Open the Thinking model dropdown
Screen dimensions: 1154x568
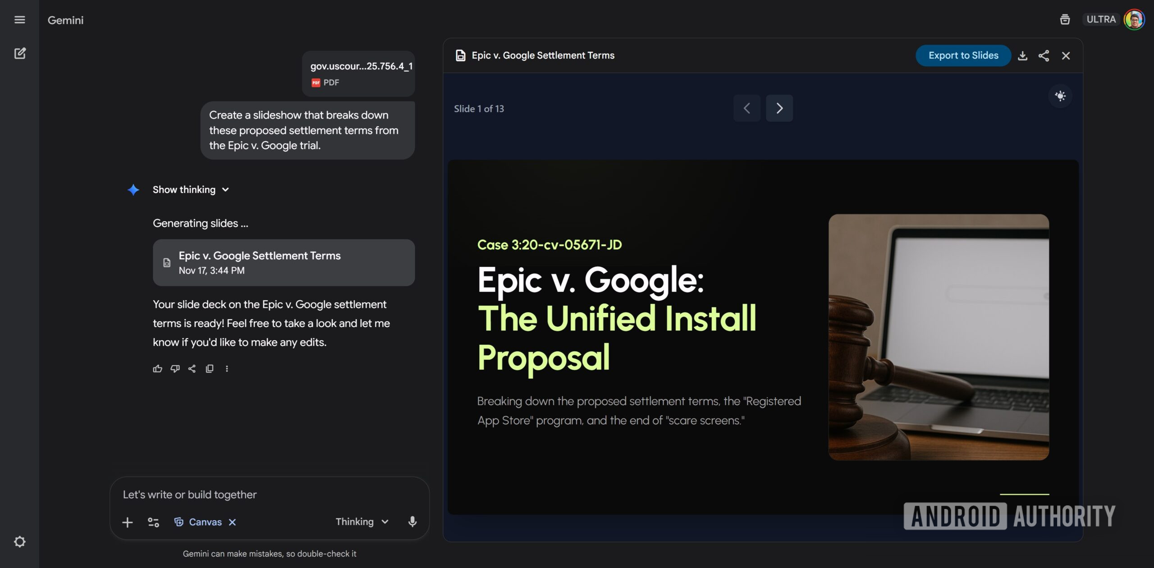(x=362, y=522)
